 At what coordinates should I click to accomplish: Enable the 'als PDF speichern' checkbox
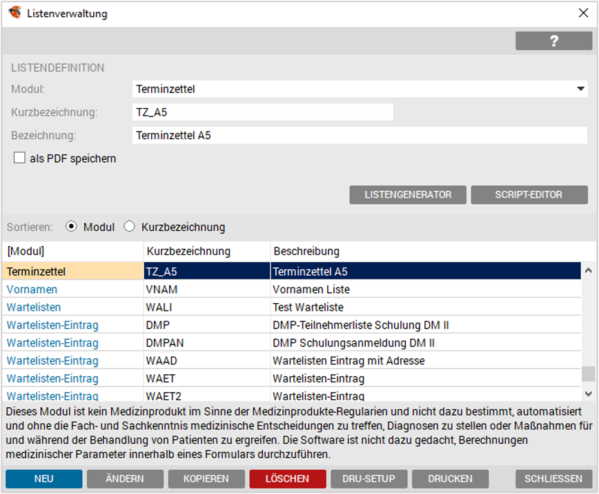[x=19, y=158]
